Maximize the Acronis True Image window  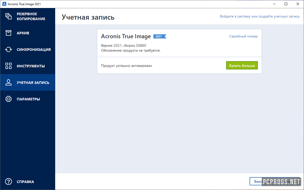click(x=286, y=4)
